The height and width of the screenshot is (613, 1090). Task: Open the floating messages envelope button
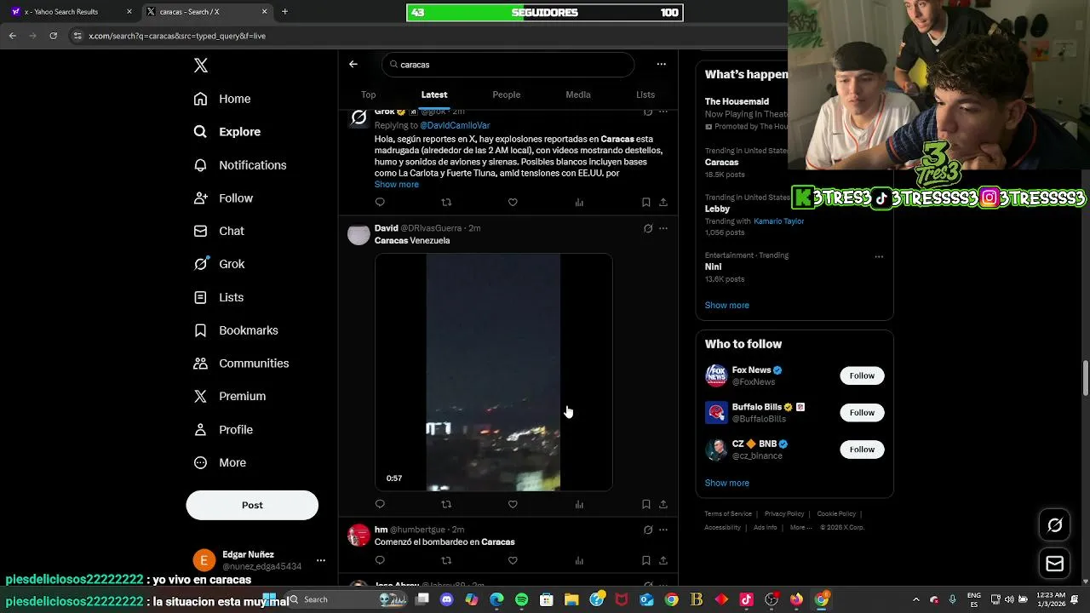[1054, 564]
